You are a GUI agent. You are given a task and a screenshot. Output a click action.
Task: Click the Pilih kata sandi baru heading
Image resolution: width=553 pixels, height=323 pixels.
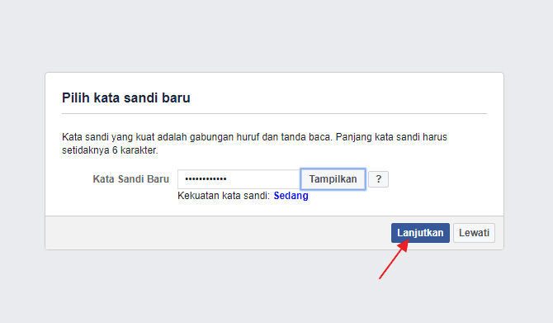(x=126, y=97)
